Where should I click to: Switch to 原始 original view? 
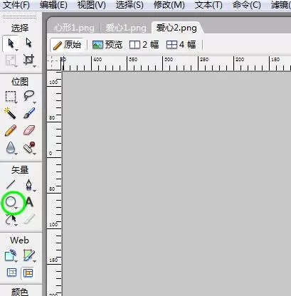(67, 45)
